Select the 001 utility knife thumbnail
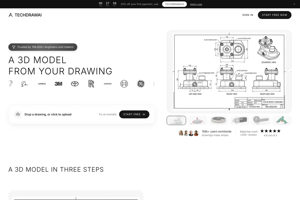The image size is (300, 200). tap(240, 120)
